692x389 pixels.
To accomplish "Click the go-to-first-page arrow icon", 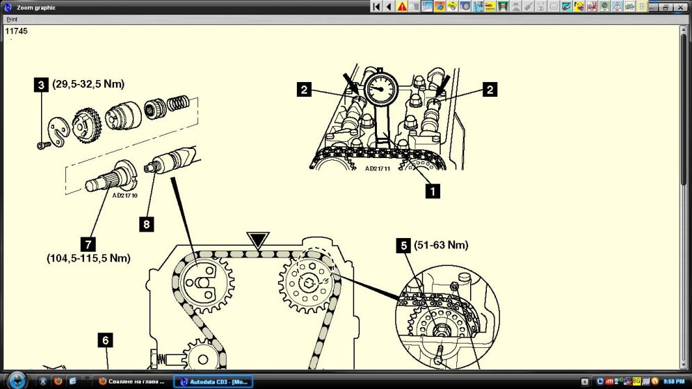I will (376, 6).
